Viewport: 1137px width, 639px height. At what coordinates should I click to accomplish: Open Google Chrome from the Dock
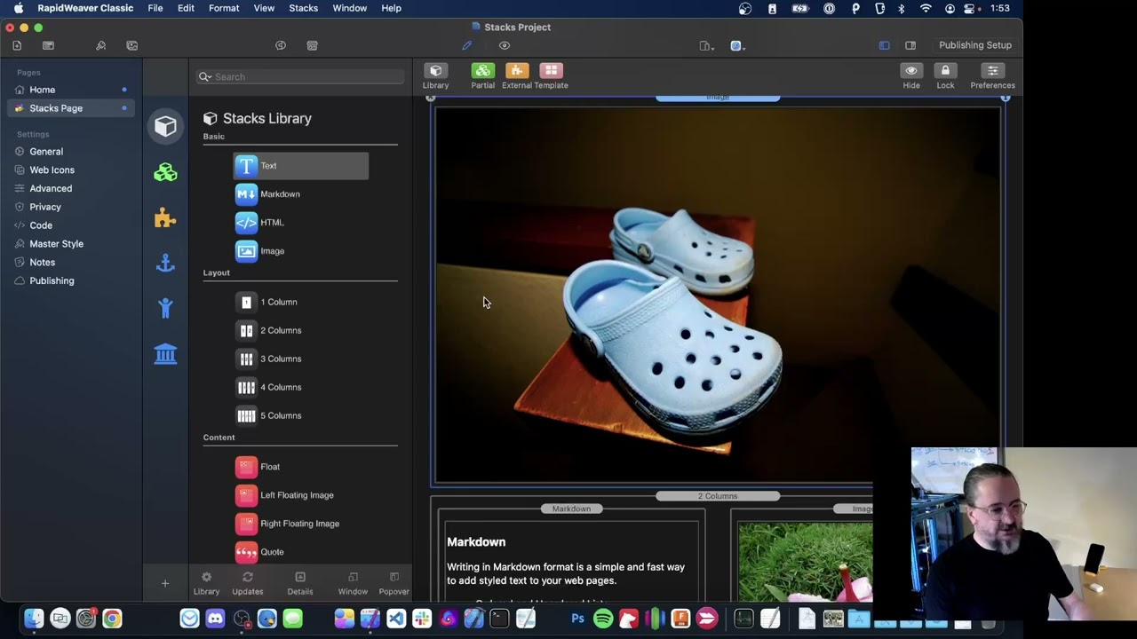pos(112,619)
